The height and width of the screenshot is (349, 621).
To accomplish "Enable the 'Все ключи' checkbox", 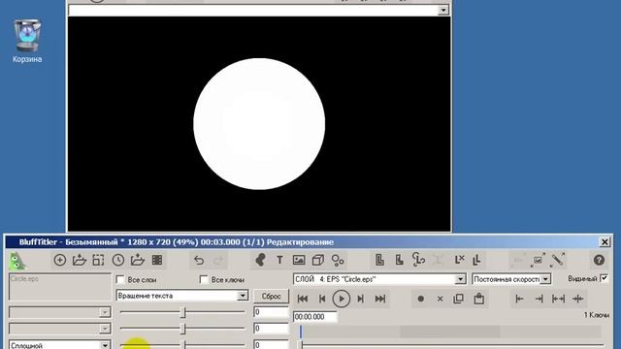I will [204, 280].
